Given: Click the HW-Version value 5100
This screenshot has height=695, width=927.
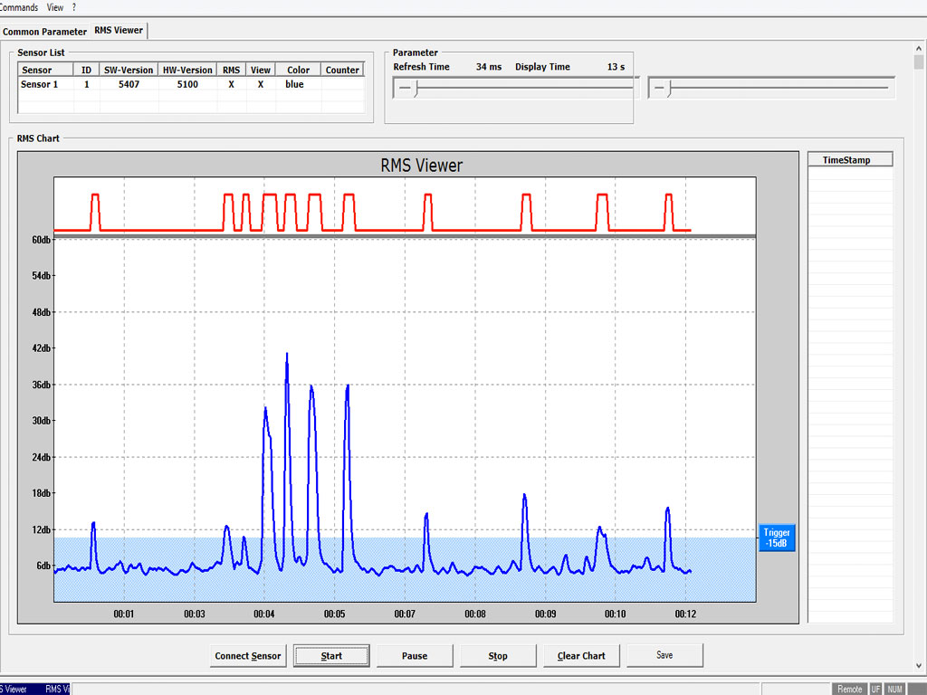Looking at the screenshot, I should pyautogui.click(x=187, y=84).
